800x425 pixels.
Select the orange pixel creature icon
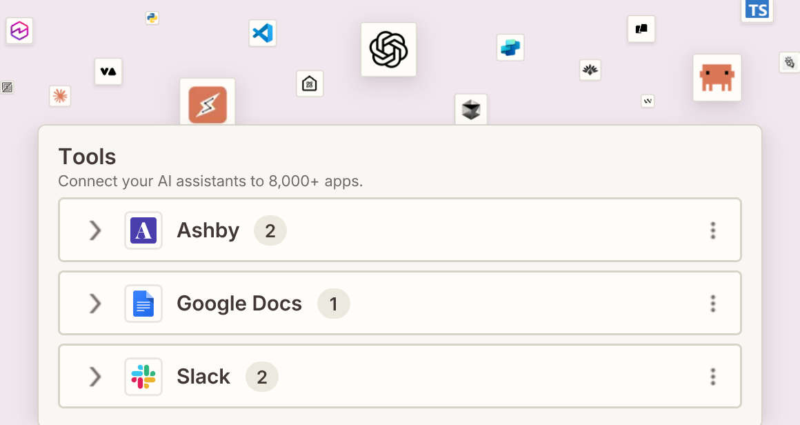(717, 77)
